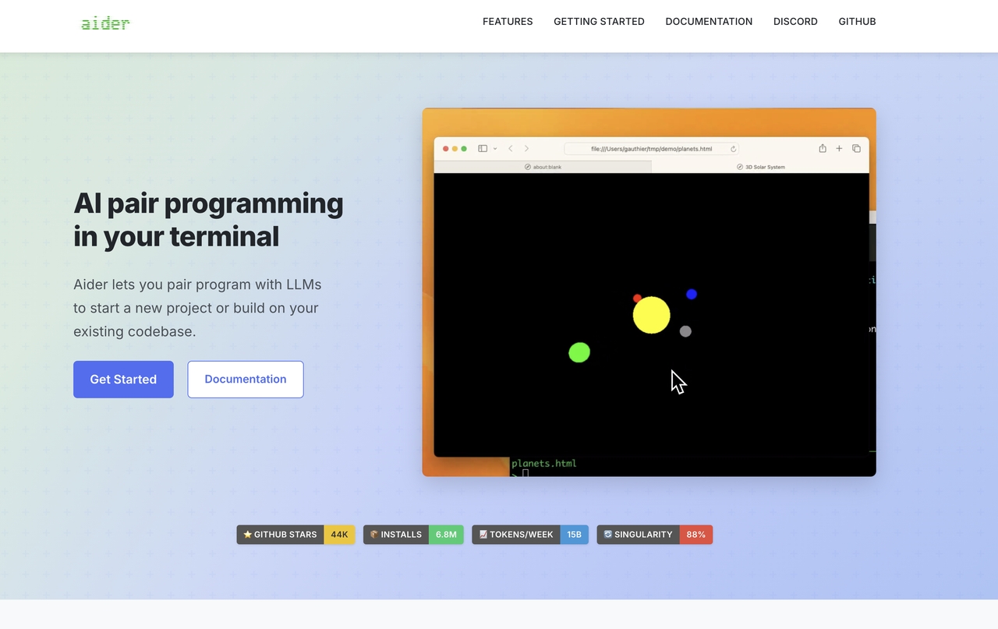Click the aider logo
The image size is (998, 629).
105,23
